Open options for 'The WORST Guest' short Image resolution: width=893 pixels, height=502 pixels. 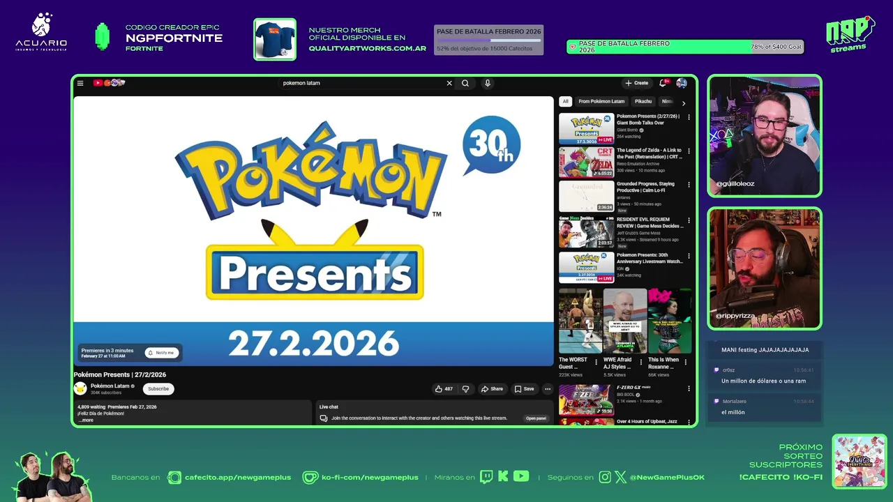[596, 363]
